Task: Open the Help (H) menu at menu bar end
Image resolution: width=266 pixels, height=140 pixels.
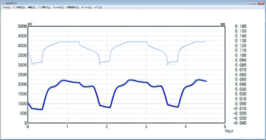Action: coord(98,7)
